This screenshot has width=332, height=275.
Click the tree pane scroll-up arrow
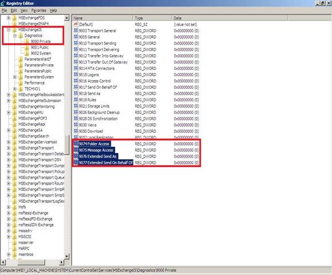(x=67, y=18)
